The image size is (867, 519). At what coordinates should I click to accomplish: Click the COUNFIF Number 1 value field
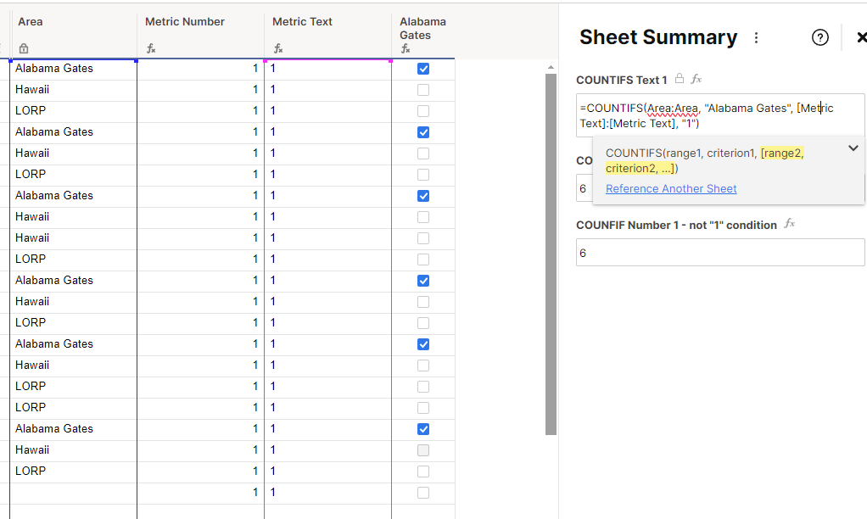click(720, 253)
